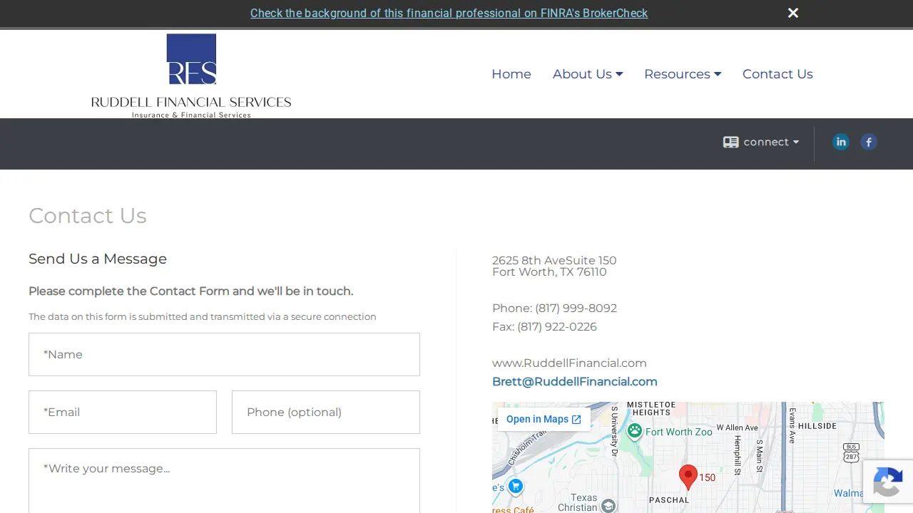Click the Fort Worth, TX 76110 text
The height and width of the screenshot is (513, 913).
click(549, 272)
